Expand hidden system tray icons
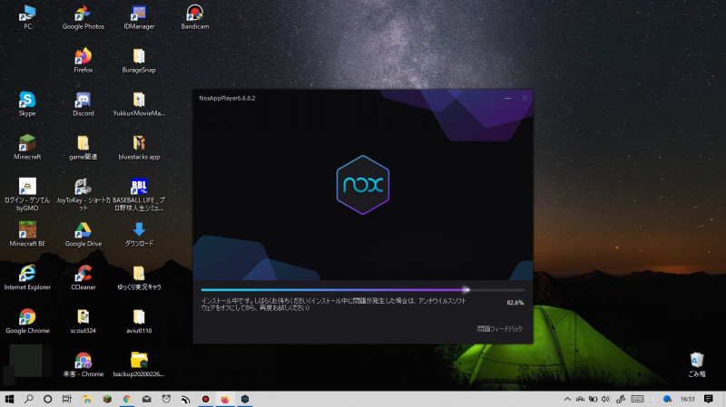Screen dimensions: 726x407 pos(567,399)
